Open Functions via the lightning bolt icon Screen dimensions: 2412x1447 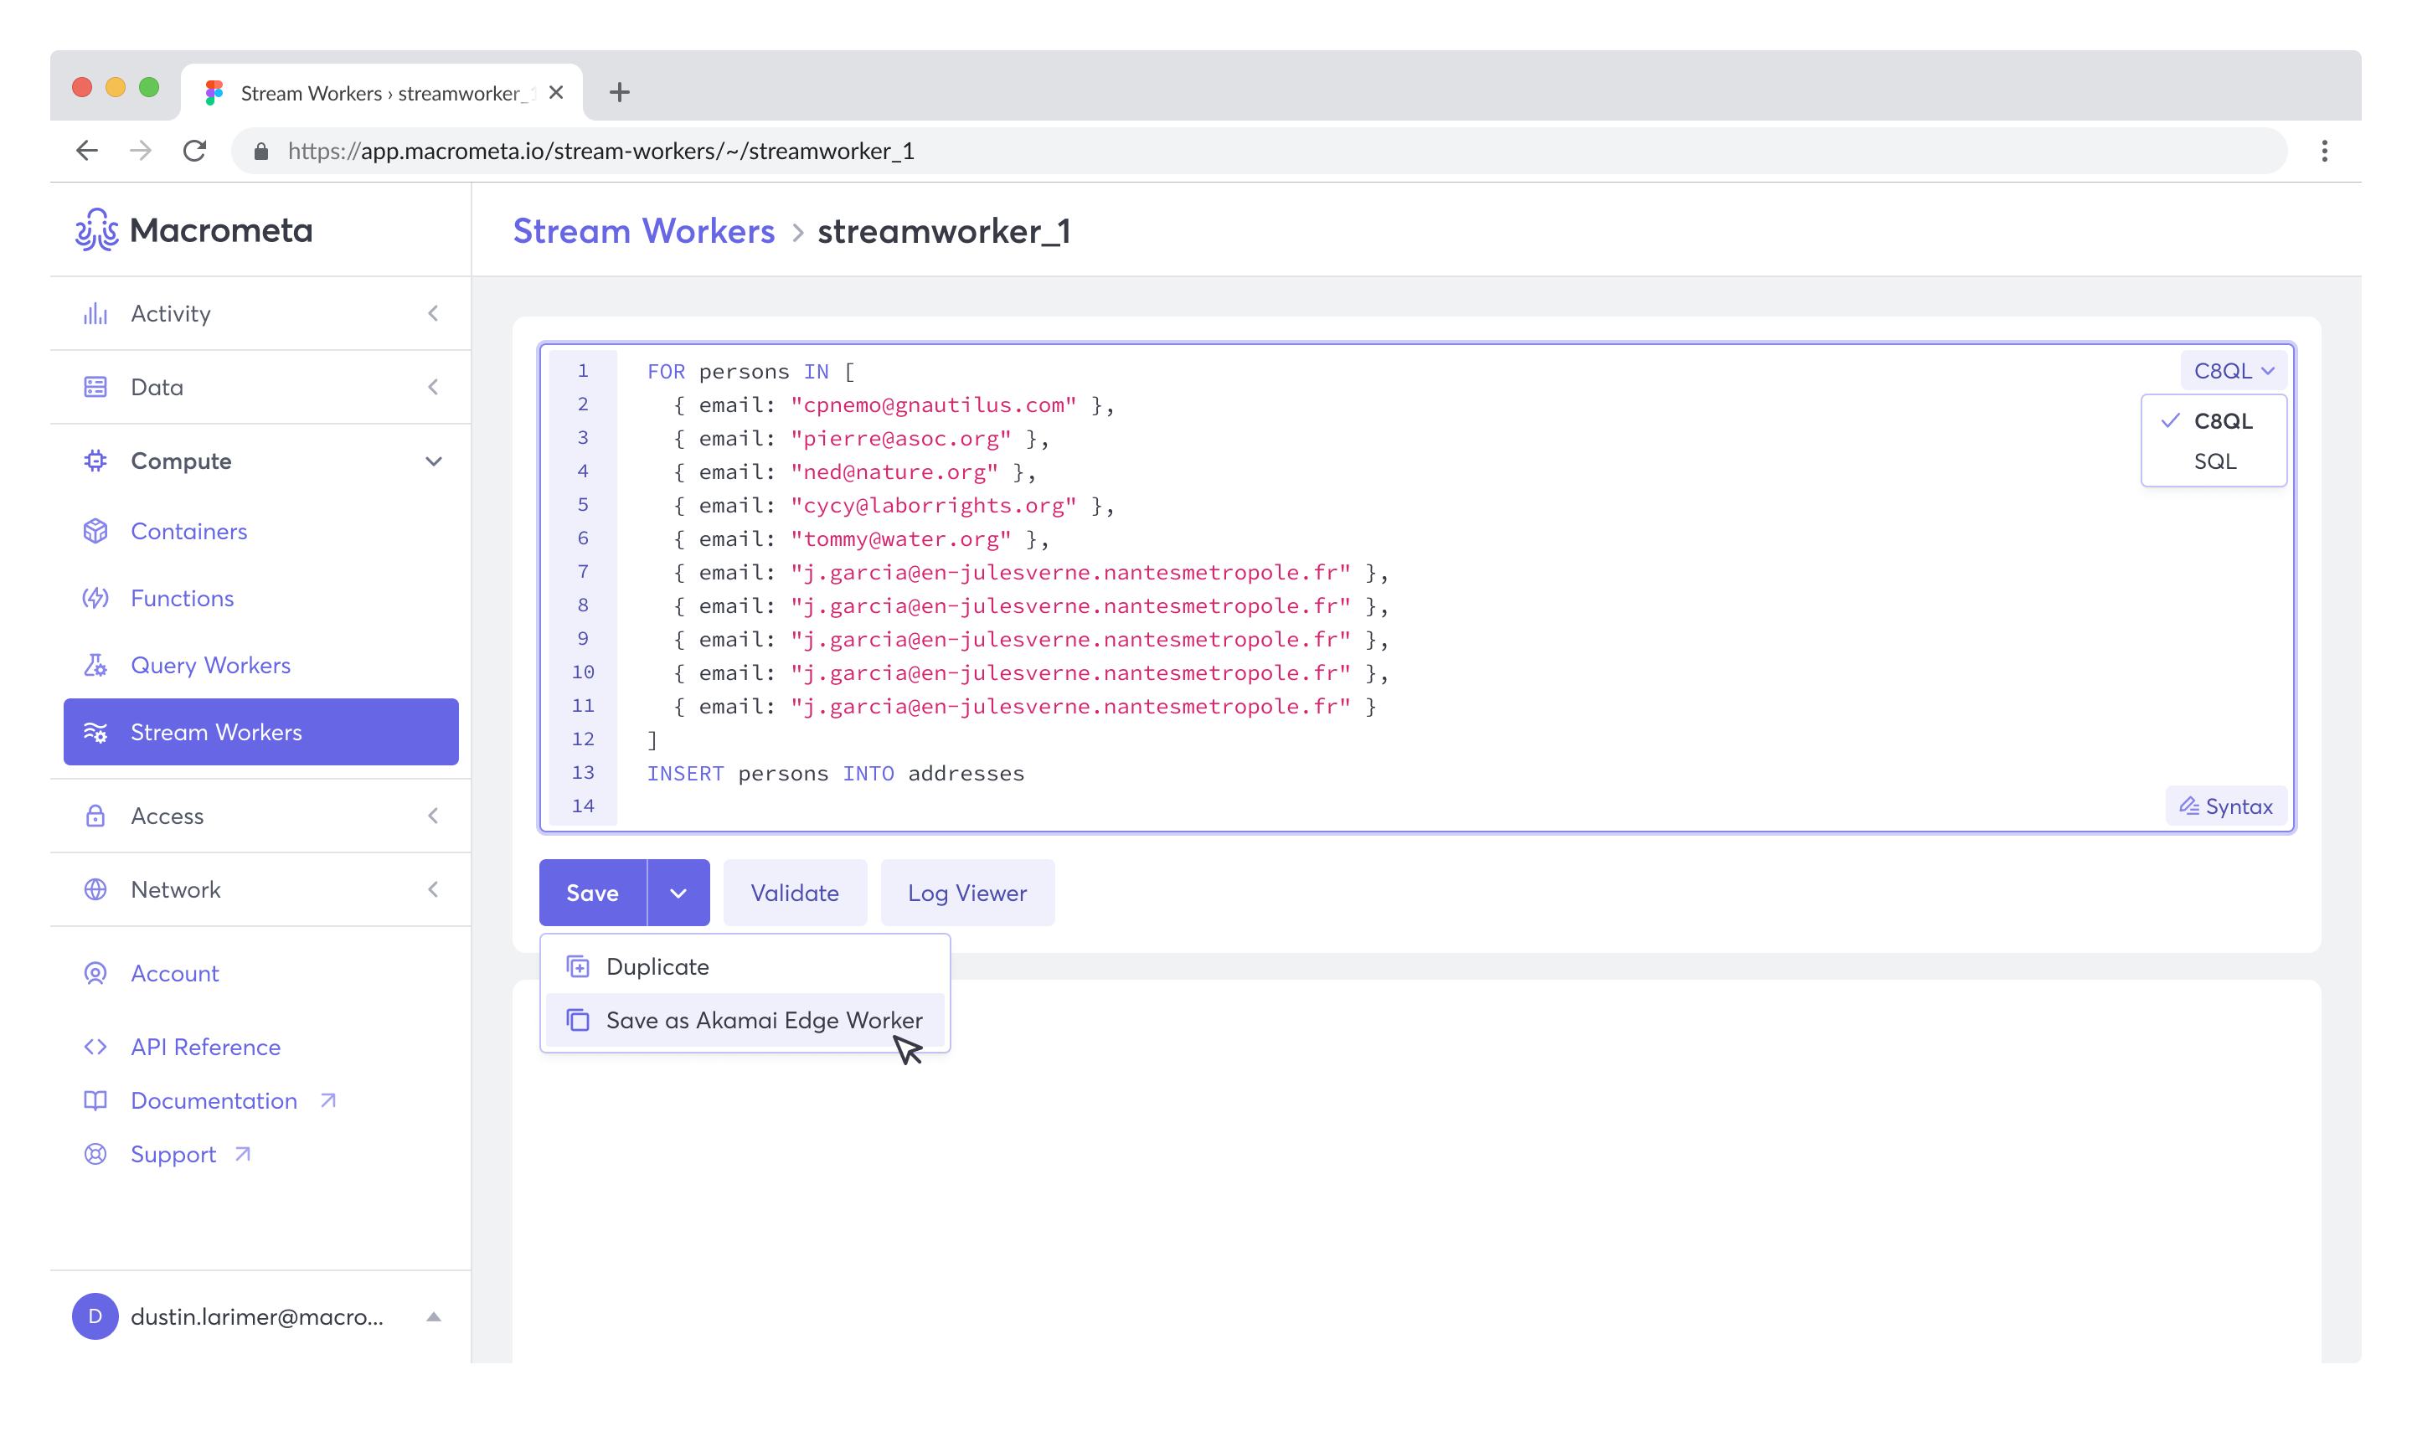(x=95, y=598)
